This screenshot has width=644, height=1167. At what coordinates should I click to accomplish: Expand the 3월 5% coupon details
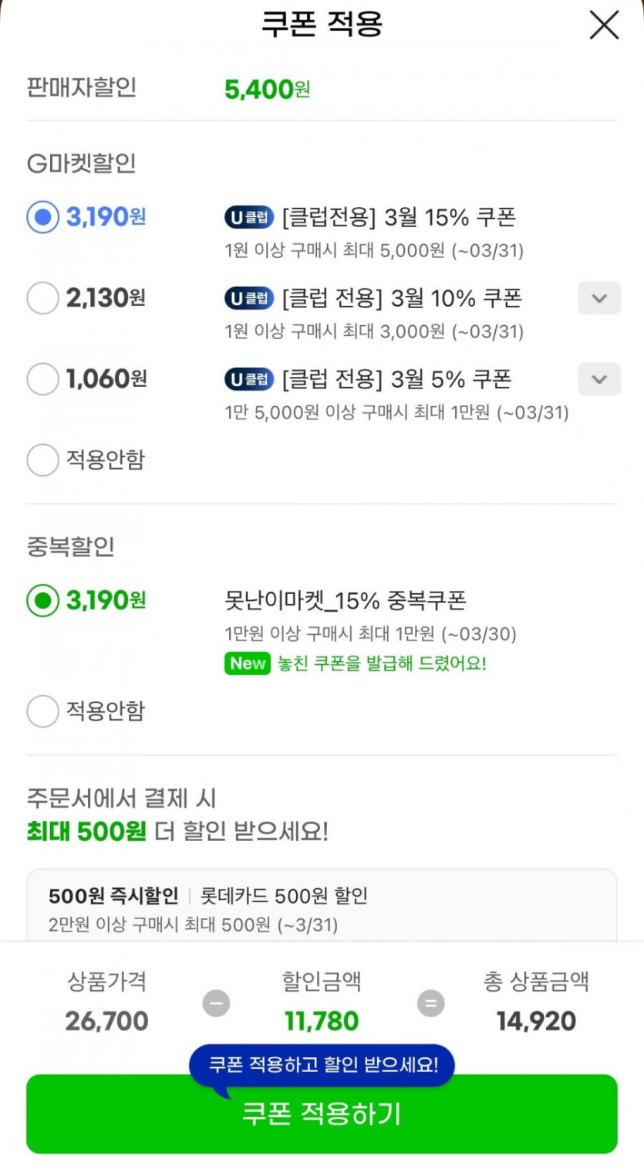coord(598,379)
